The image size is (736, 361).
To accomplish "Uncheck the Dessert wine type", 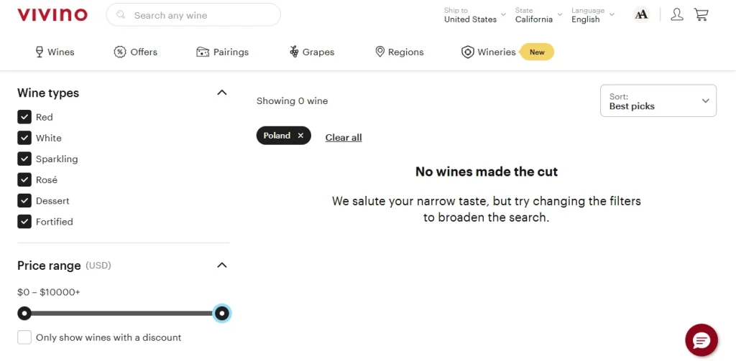I will click(24, 201).
